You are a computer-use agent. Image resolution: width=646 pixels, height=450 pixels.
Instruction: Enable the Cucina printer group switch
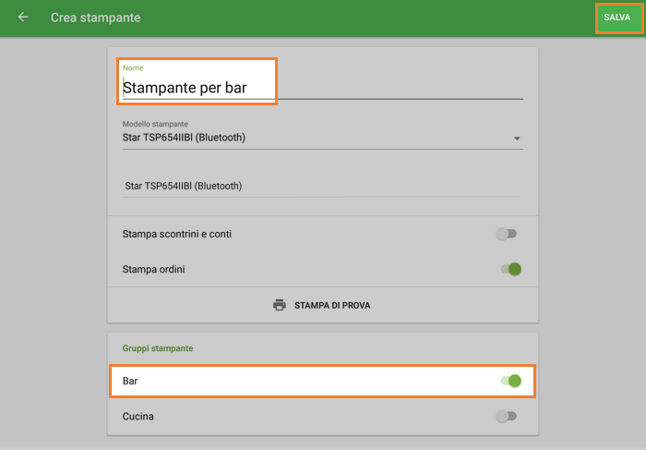[x=507, y=417]
